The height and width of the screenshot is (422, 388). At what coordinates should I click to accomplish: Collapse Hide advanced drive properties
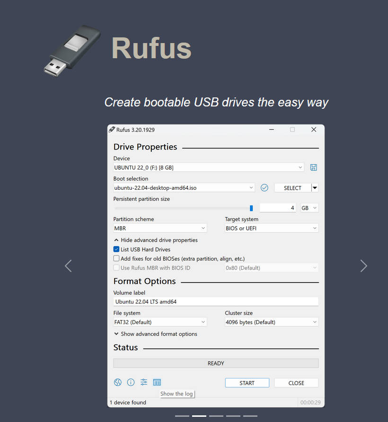tap(156, 240)
